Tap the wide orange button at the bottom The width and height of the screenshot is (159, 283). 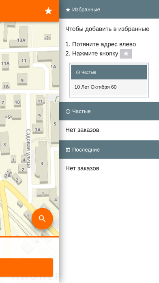tap(26, 268)
